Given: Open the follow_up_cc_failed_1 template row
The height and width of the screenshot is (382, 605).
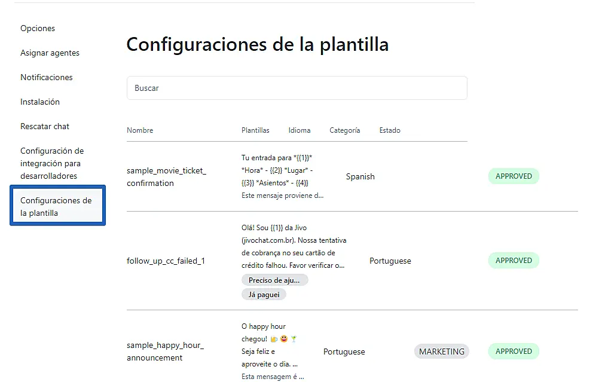Looking at the screenshot, I should click(166, 261).
